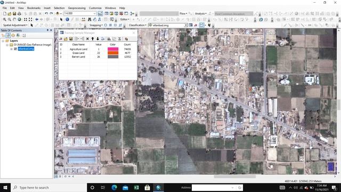Open Excel from taskbar
The image size is (341, 192).
coord(136,187)
